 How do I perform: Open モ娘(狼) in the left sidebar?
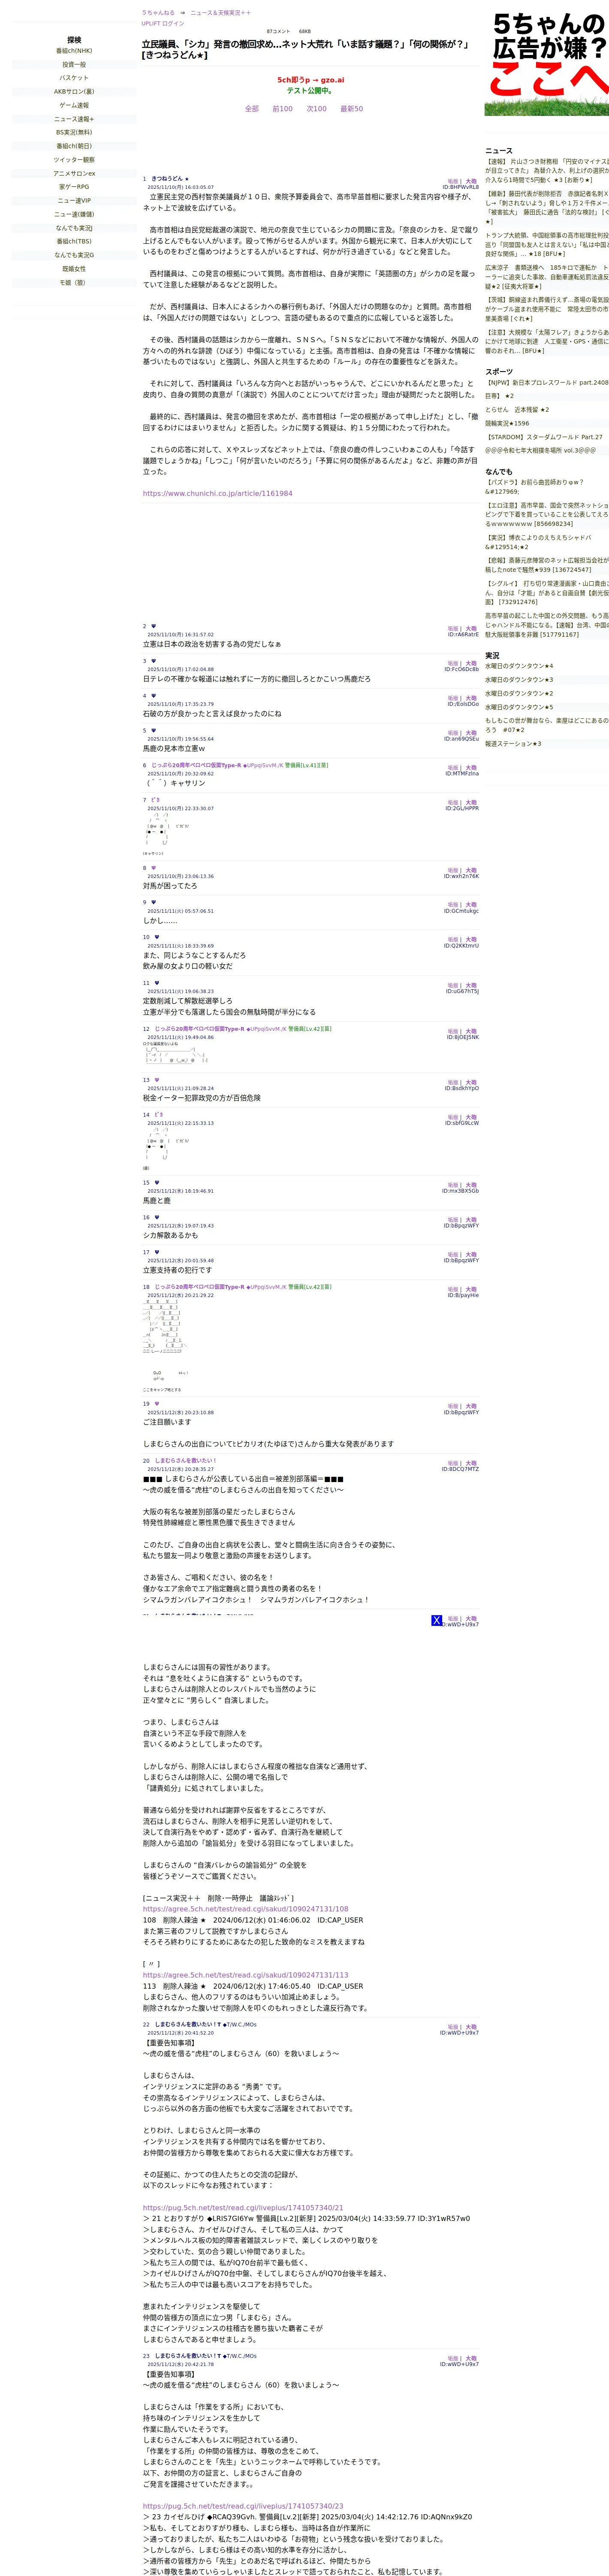(74, 282)
